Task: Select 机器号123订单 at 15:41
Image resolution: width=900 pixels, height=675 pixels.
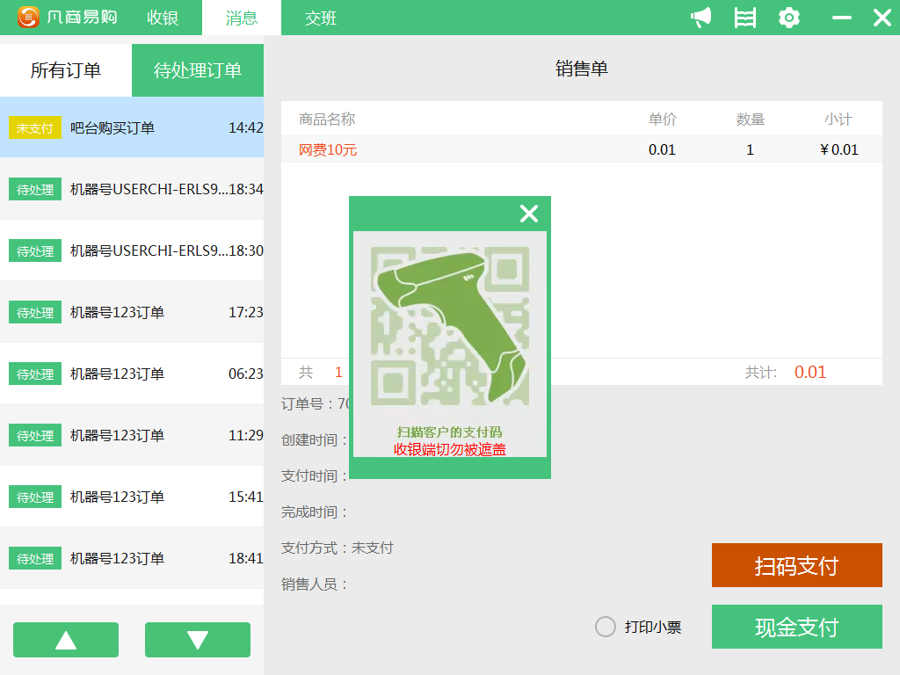Action: [x=132, y=497]
